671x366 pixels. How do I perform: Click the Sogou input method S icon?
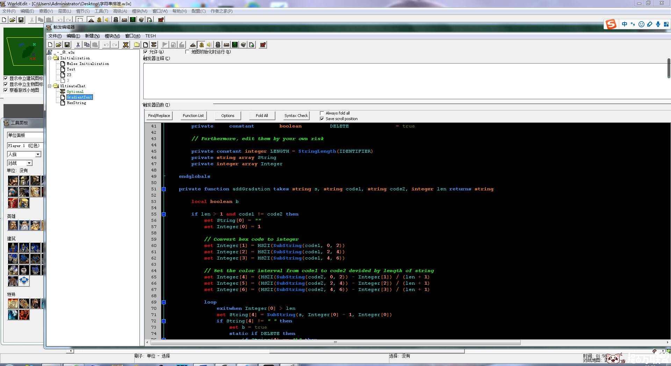[x=611, y=24]
